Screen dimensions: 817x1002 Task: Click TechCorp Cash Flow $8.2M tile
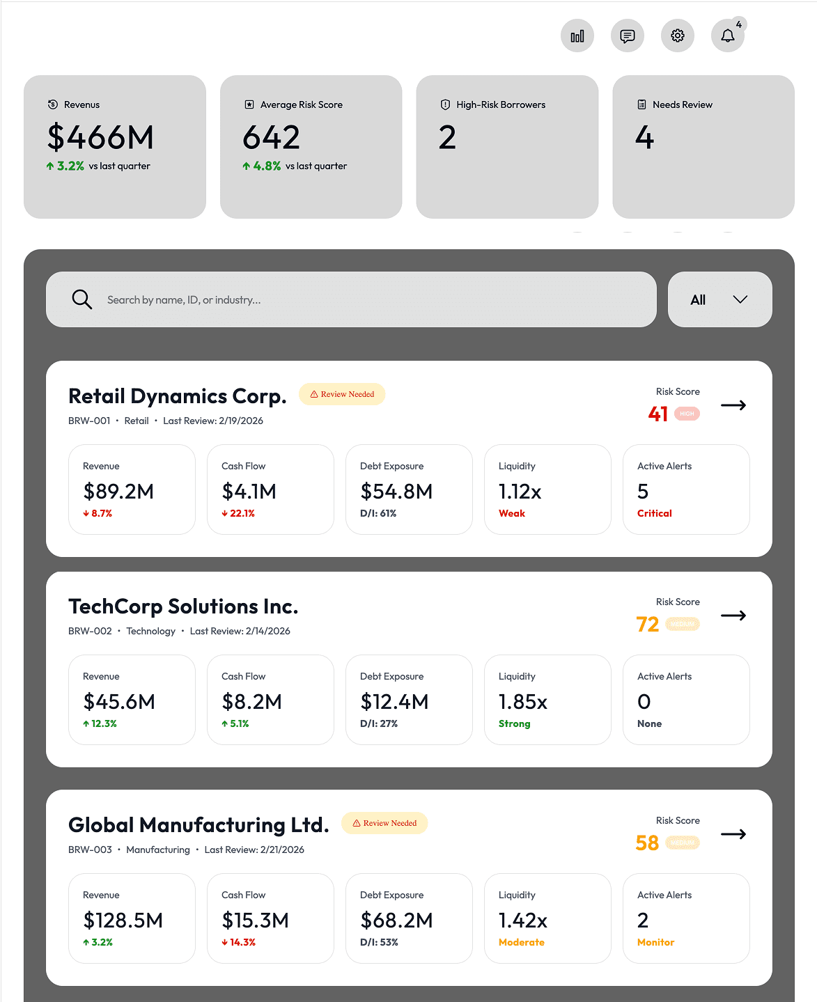point(270,700)
